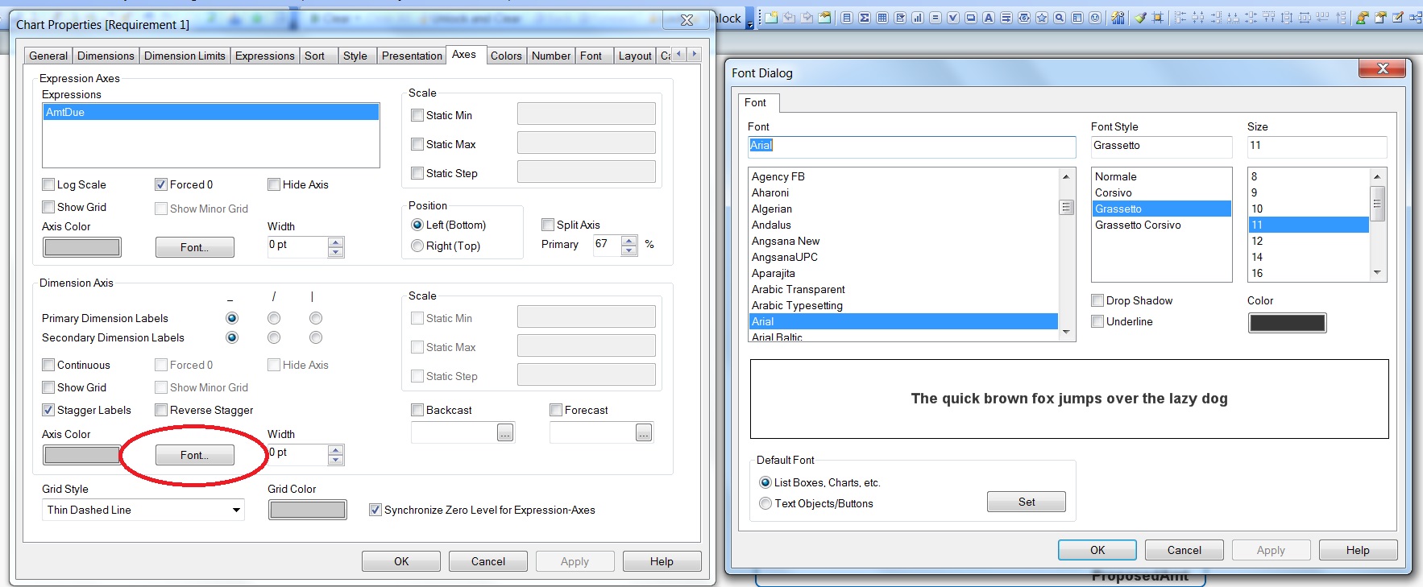Click Font... button under Dimension Axis
The image size is (1423, 587).
coord(194,455)
